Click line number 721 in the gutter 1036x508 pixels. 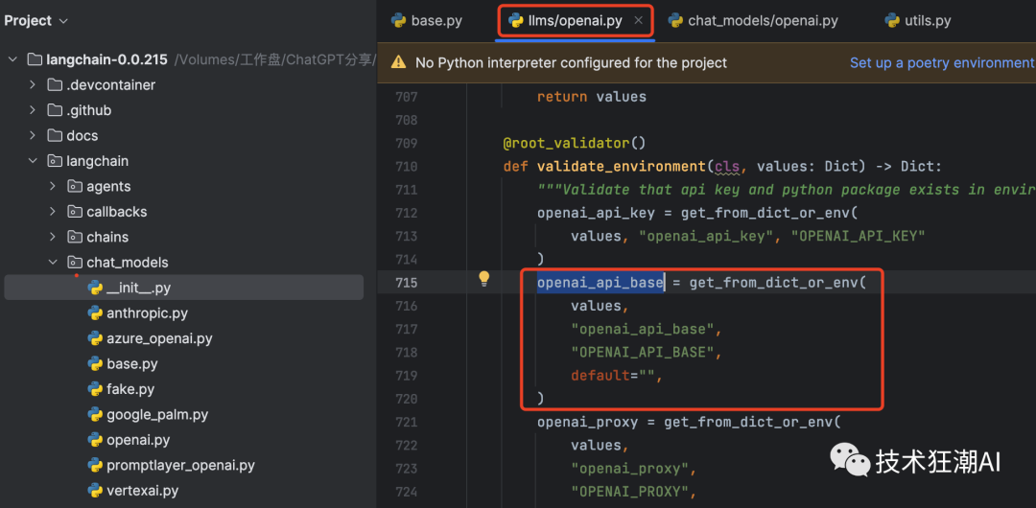point(406,423)
